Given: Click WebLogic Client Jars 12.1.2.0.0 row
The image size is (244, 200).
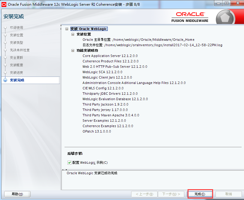Looking at the screenshot, I should click(x=107, y=77).
